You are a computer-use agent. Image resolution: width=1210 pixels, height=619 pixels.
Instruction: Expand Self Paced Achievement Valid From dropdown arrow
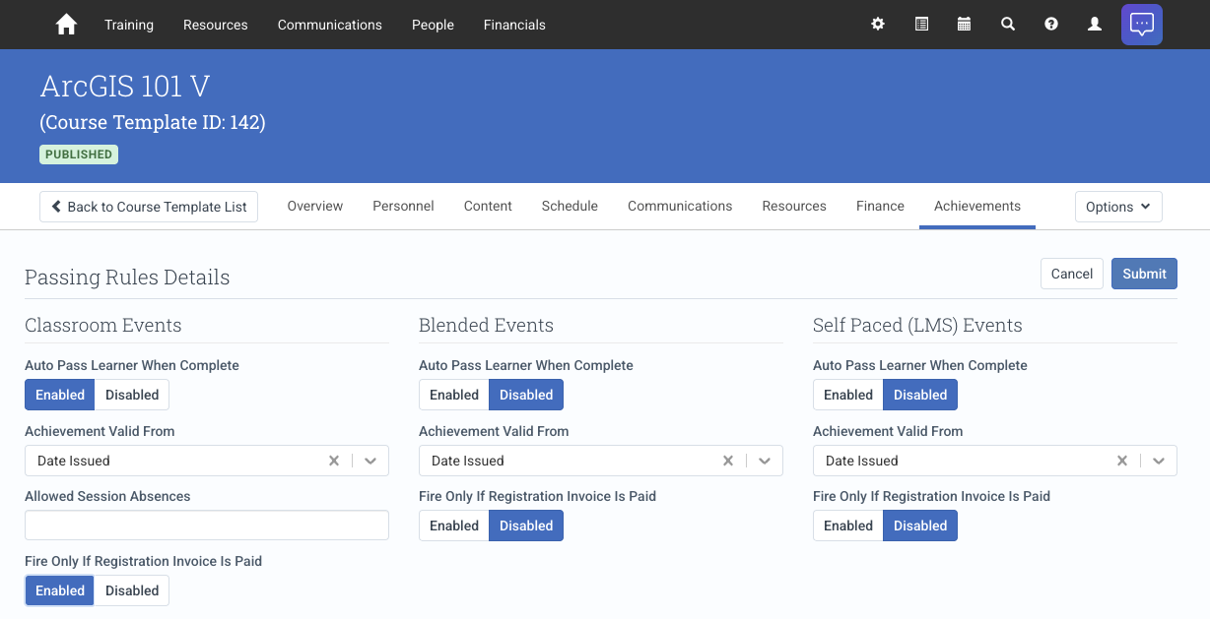click(1159, 461)
